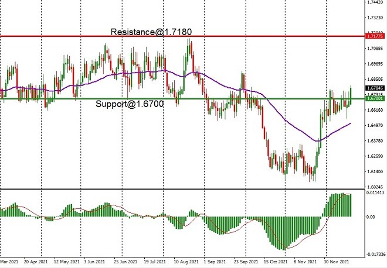Click the 30 Nov 2021 date label
Screen dimensions: 387x268
point(336,262)
